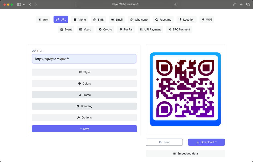253x162 pixels.
Task: Open the Download dropdown menu
Action: coord(206,142)
